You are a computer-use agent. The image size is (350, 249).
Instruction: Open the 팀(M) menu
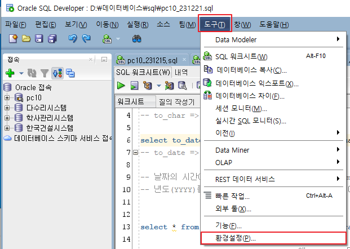pos(187,24)
